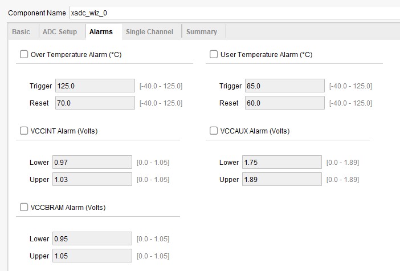Check the VCCBRAM Alarm checkbox
This screenshot has width=400, height=271.
pos(24,207)
